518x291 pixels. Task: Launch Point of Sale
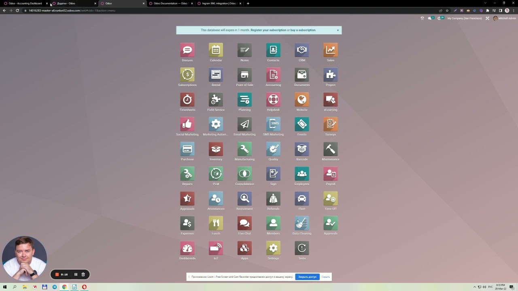tap(244, 75)
